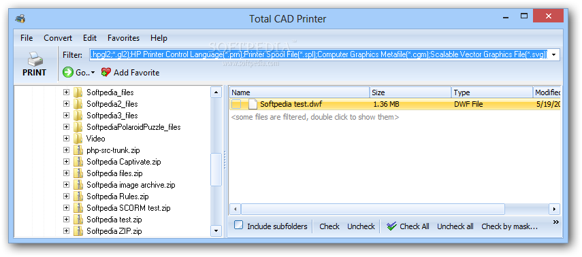582x257 pixels.
Task: Click the Softpedia files.zip archive icon
Action: click(78, 173)
